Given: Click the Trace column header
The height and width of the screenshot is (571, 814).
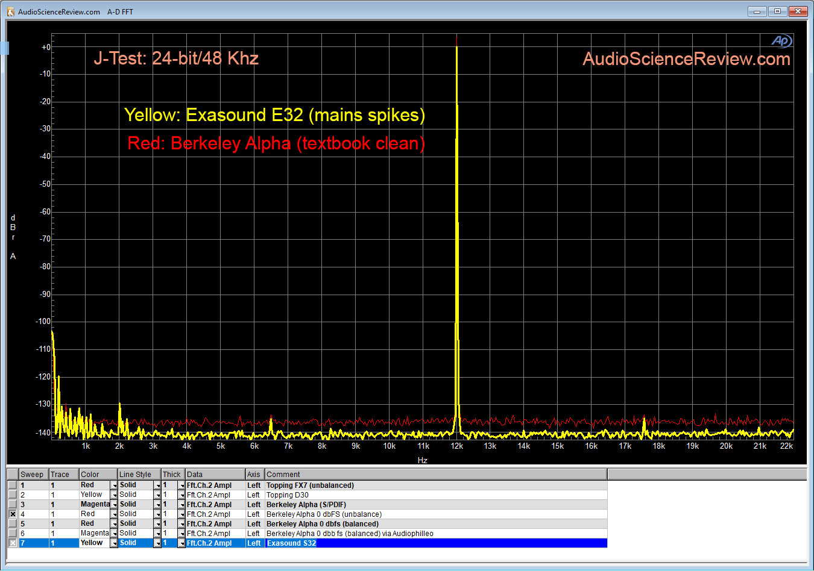Looking at the screenshot, I should coord(64,475).
